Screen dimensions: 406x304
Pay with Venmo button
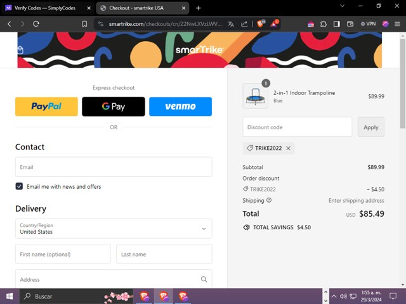point(180,106)
